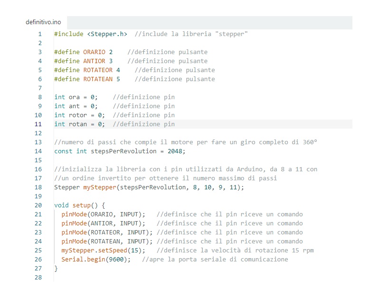Click the 'int rotor = 0;' declaration

tap(80, 115)
